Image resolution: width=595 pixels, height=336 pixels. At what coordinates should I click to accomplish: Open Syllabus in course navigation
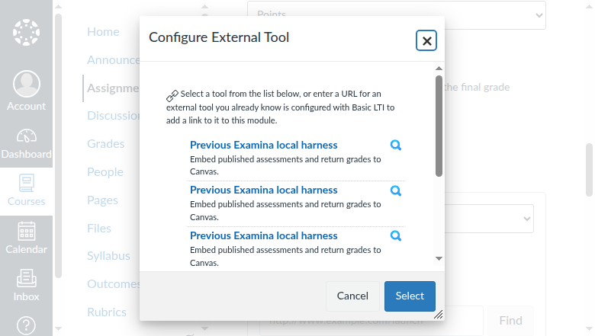[x=108, y=256]
